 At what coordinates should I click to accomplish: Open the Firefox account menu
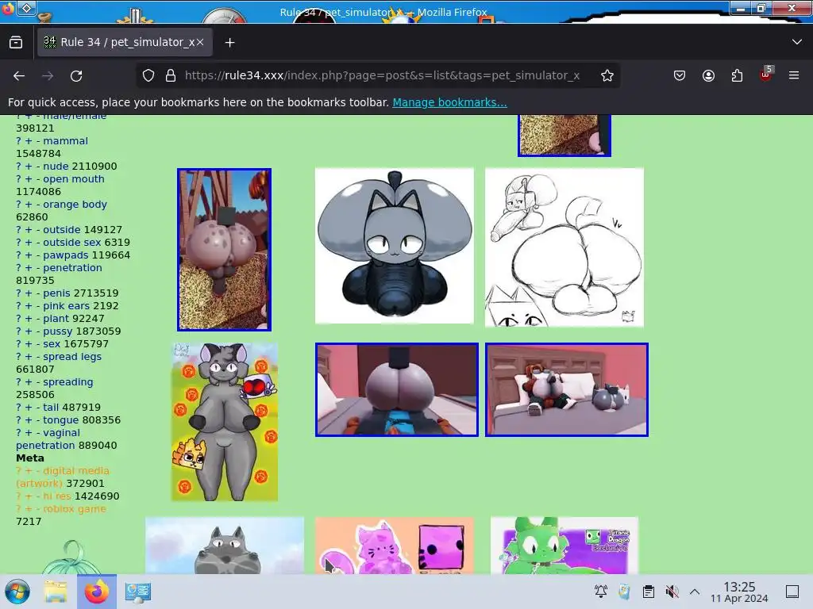tap(708, 75)
